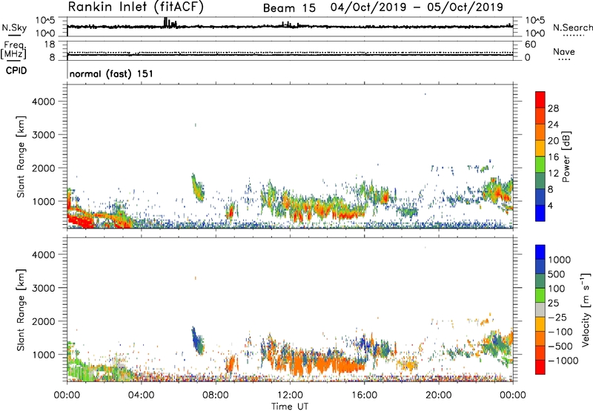Click the '3000' tick on power panel
This screenshot has width=593, height=411.
pos(44,135)
